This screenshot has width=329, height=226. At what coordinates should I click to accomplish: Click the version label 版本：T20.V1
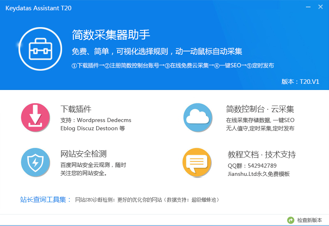[x=301, y=81]
